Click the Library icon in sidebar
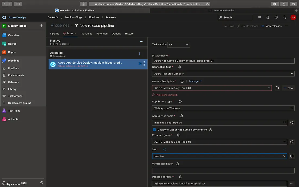 4,89
